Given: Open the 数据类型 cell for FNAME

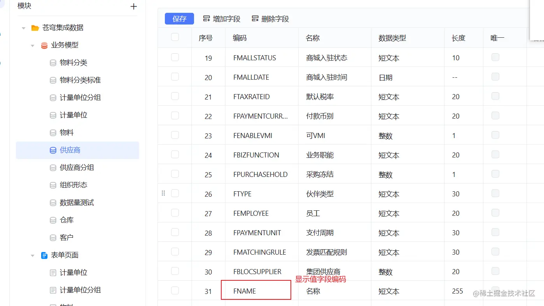Looking at the screenshot, I should click(408, 291).
